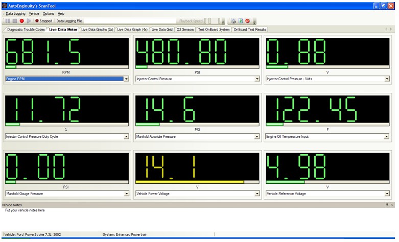Click the play playback icon
The height and width of the screenshot is (242, 399).
point(29,21)
